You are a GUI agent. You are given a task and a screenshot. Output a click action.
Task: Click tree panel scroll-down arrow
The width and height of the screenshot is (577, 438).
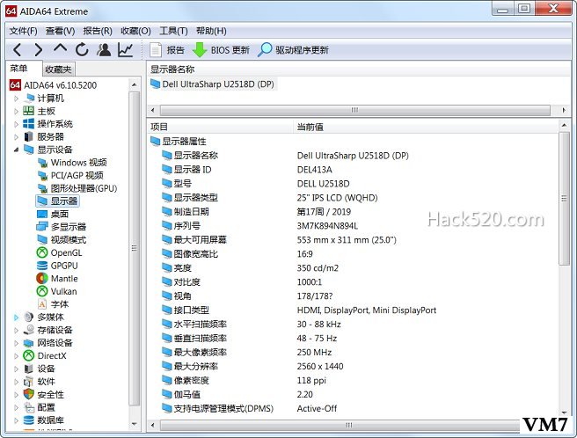tap(135, 424)
